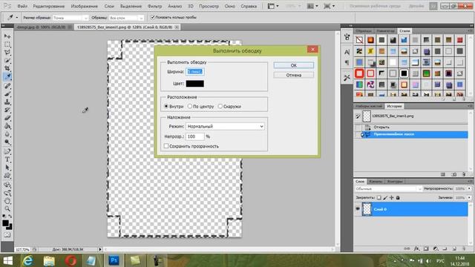The image size is (475, 267).
Task: Select the Pen tool
Action: click(7, 151)
